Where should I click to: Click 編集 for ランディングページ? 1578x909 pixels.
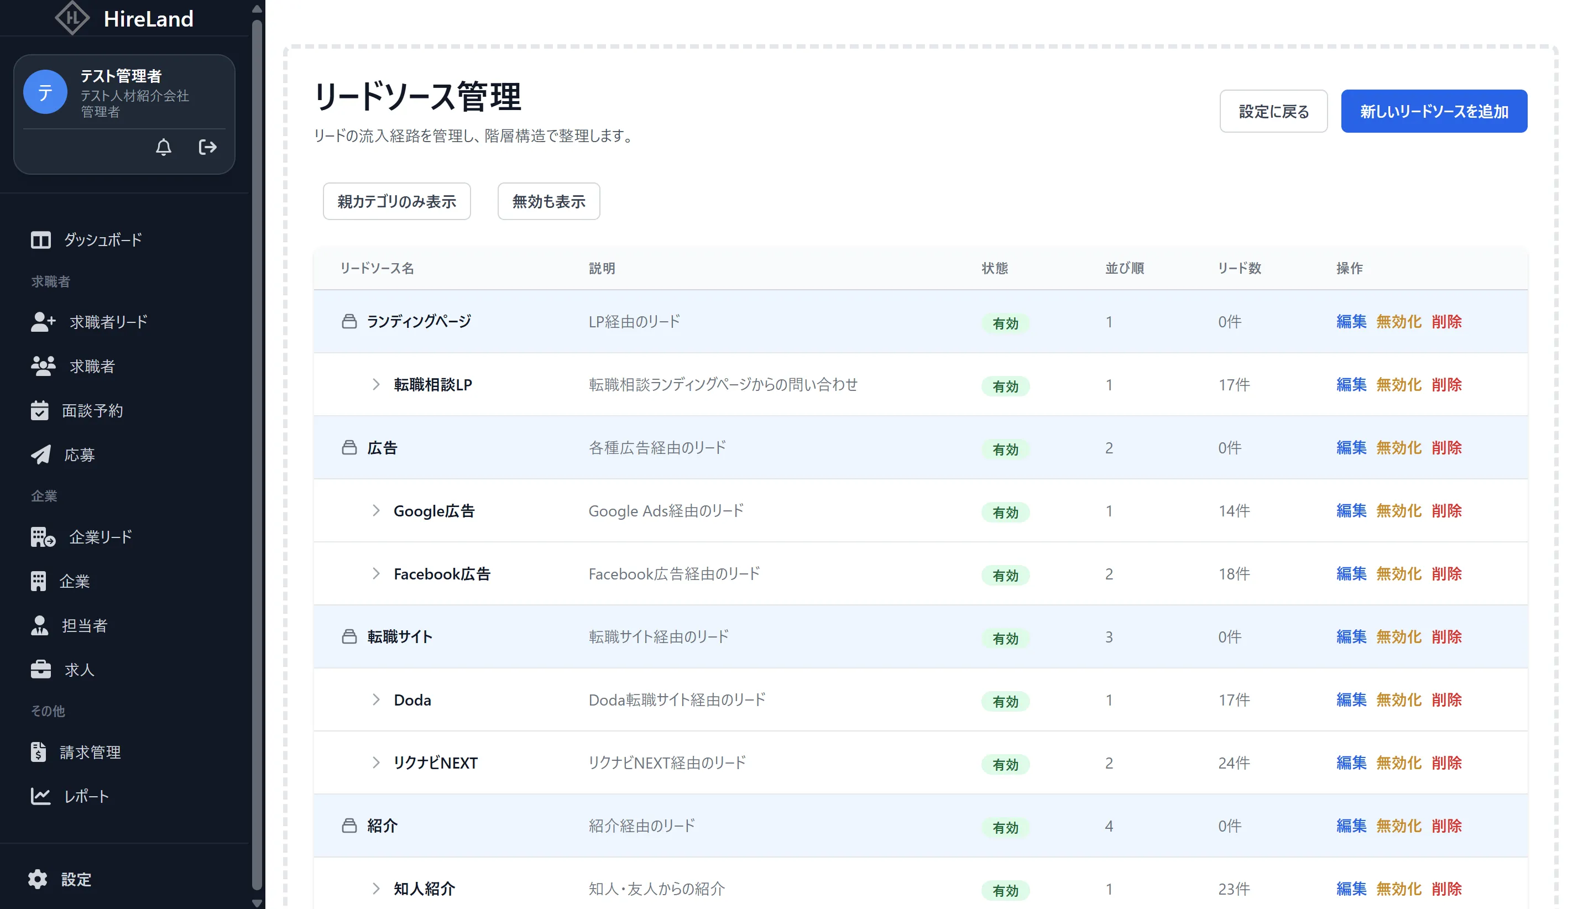click(x=1351, y=321)
